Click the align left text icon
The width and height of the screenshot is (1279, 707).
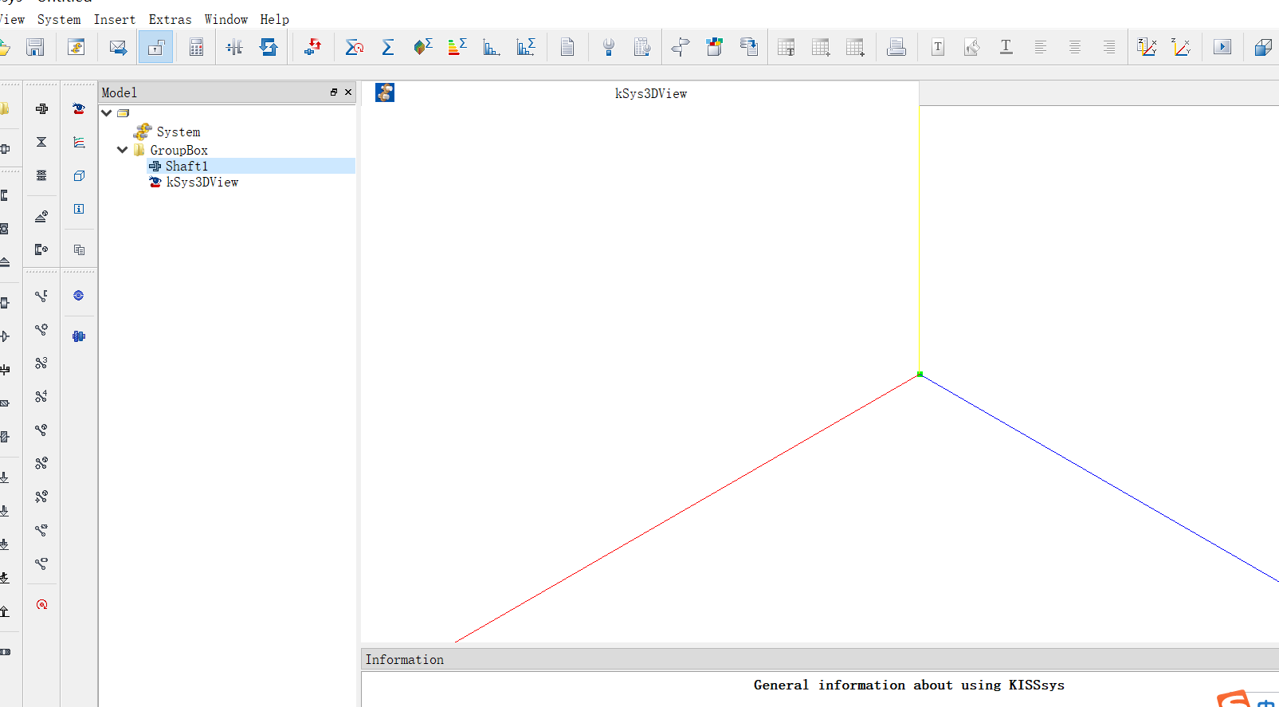[1041, 47]
